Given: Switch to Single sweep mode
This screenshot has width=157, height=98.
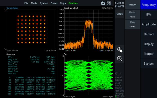Looking at the screenshot, I should coord(63,3).
